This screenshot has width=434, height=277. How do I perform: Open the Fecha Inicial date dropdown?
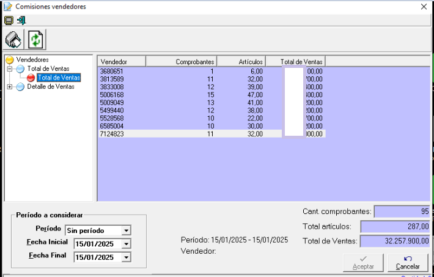[x=127, y=244]
